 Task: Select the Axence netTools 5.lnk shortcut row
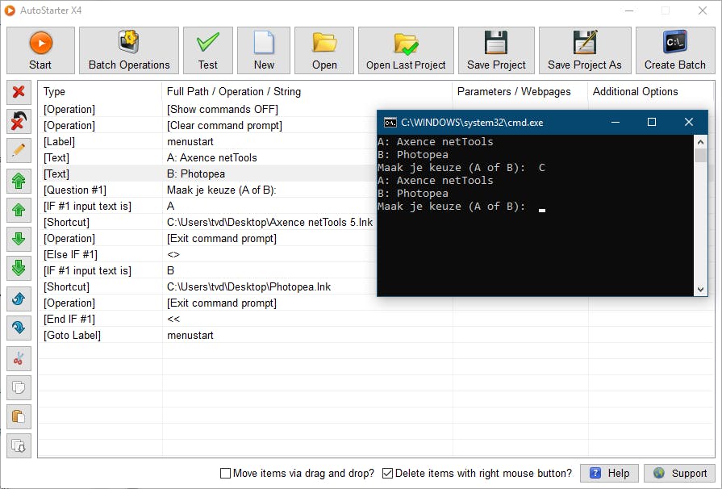pos(207,222)
